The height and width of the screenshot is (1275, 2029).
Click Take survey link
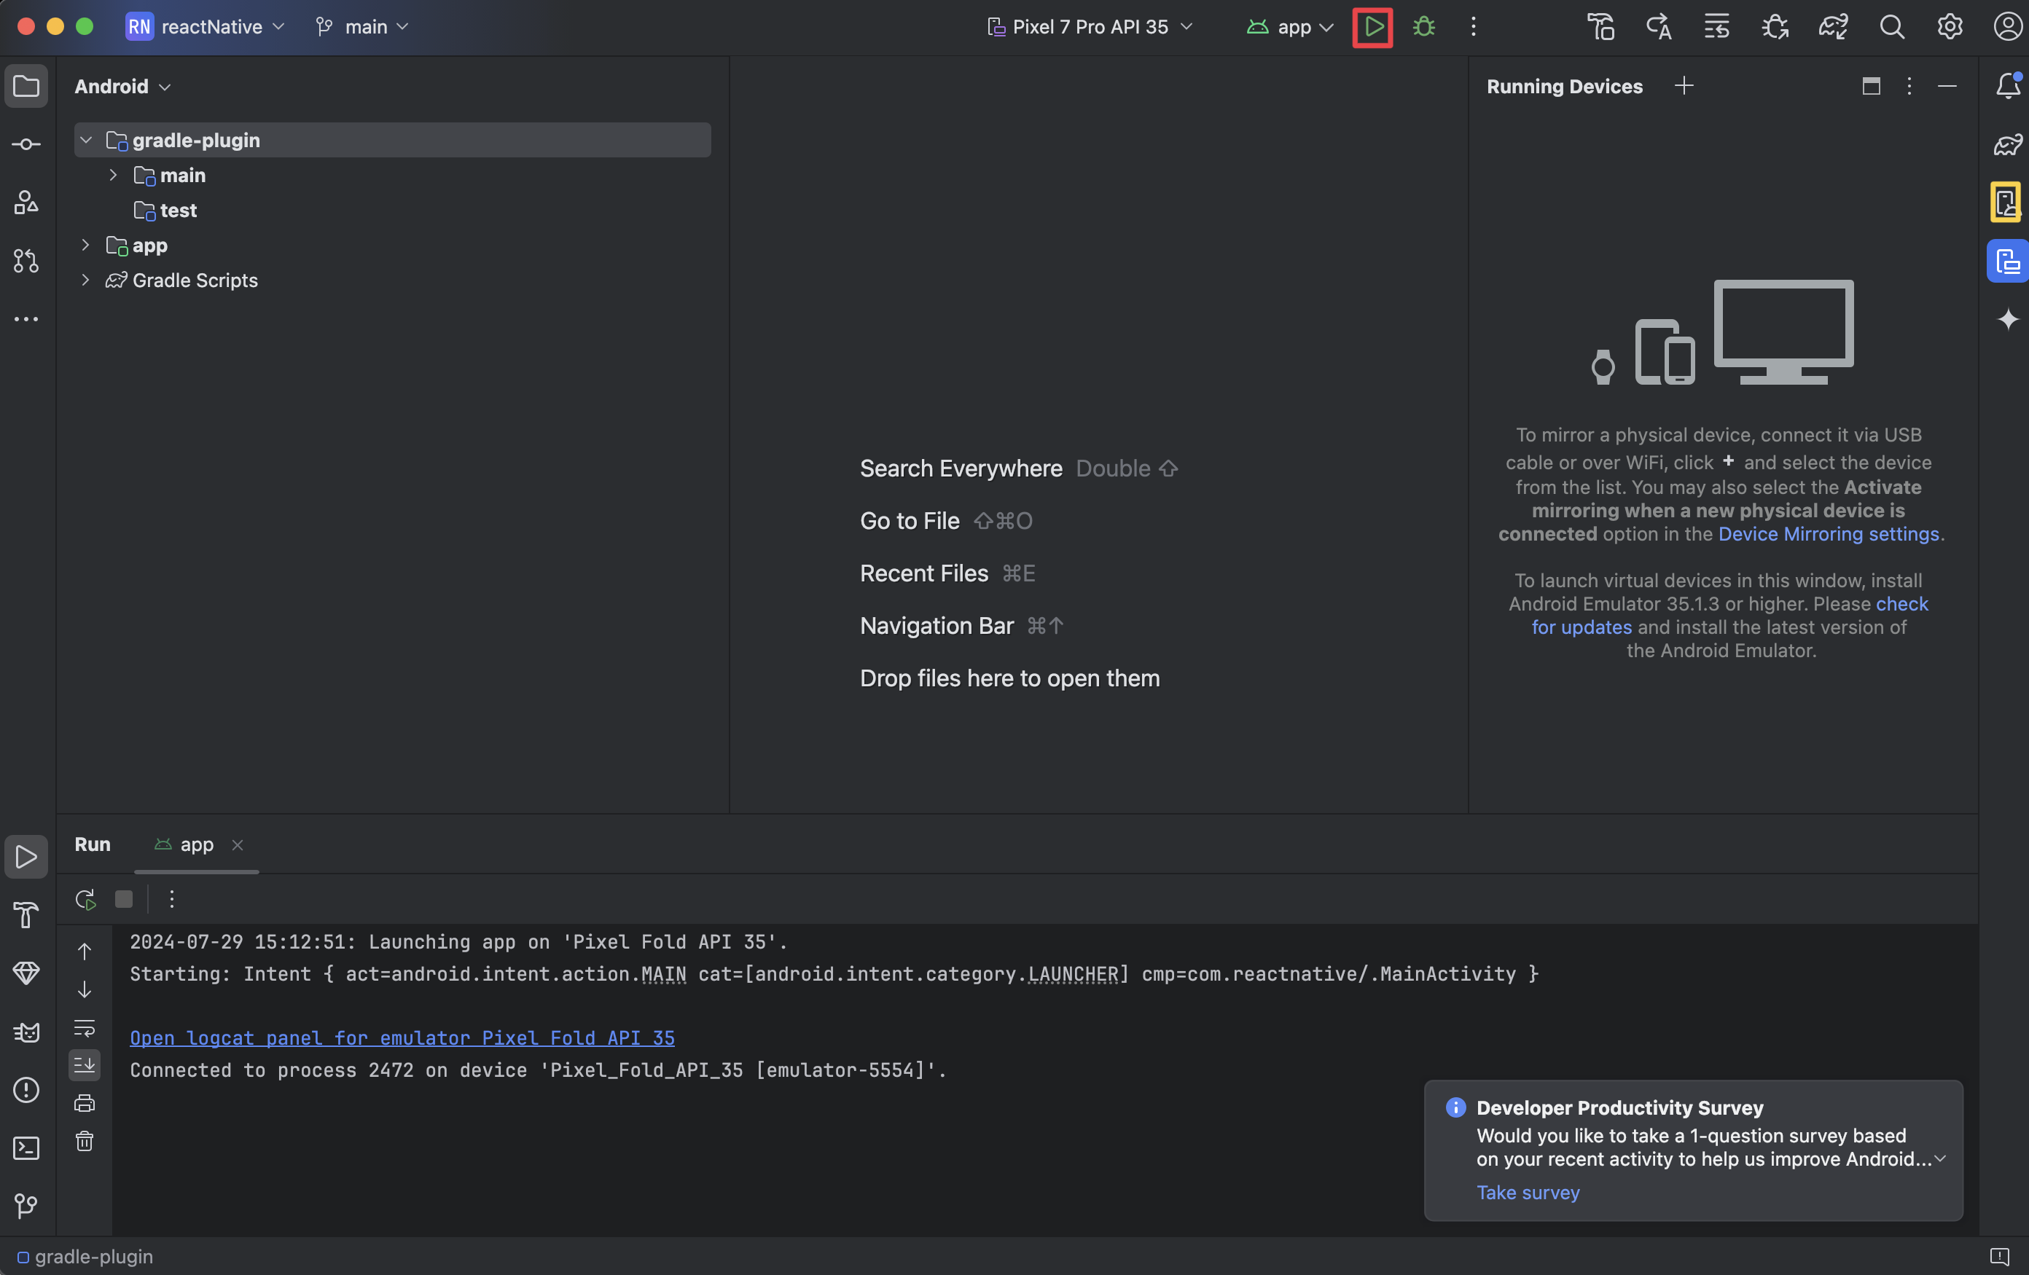click(1528, 1193)
